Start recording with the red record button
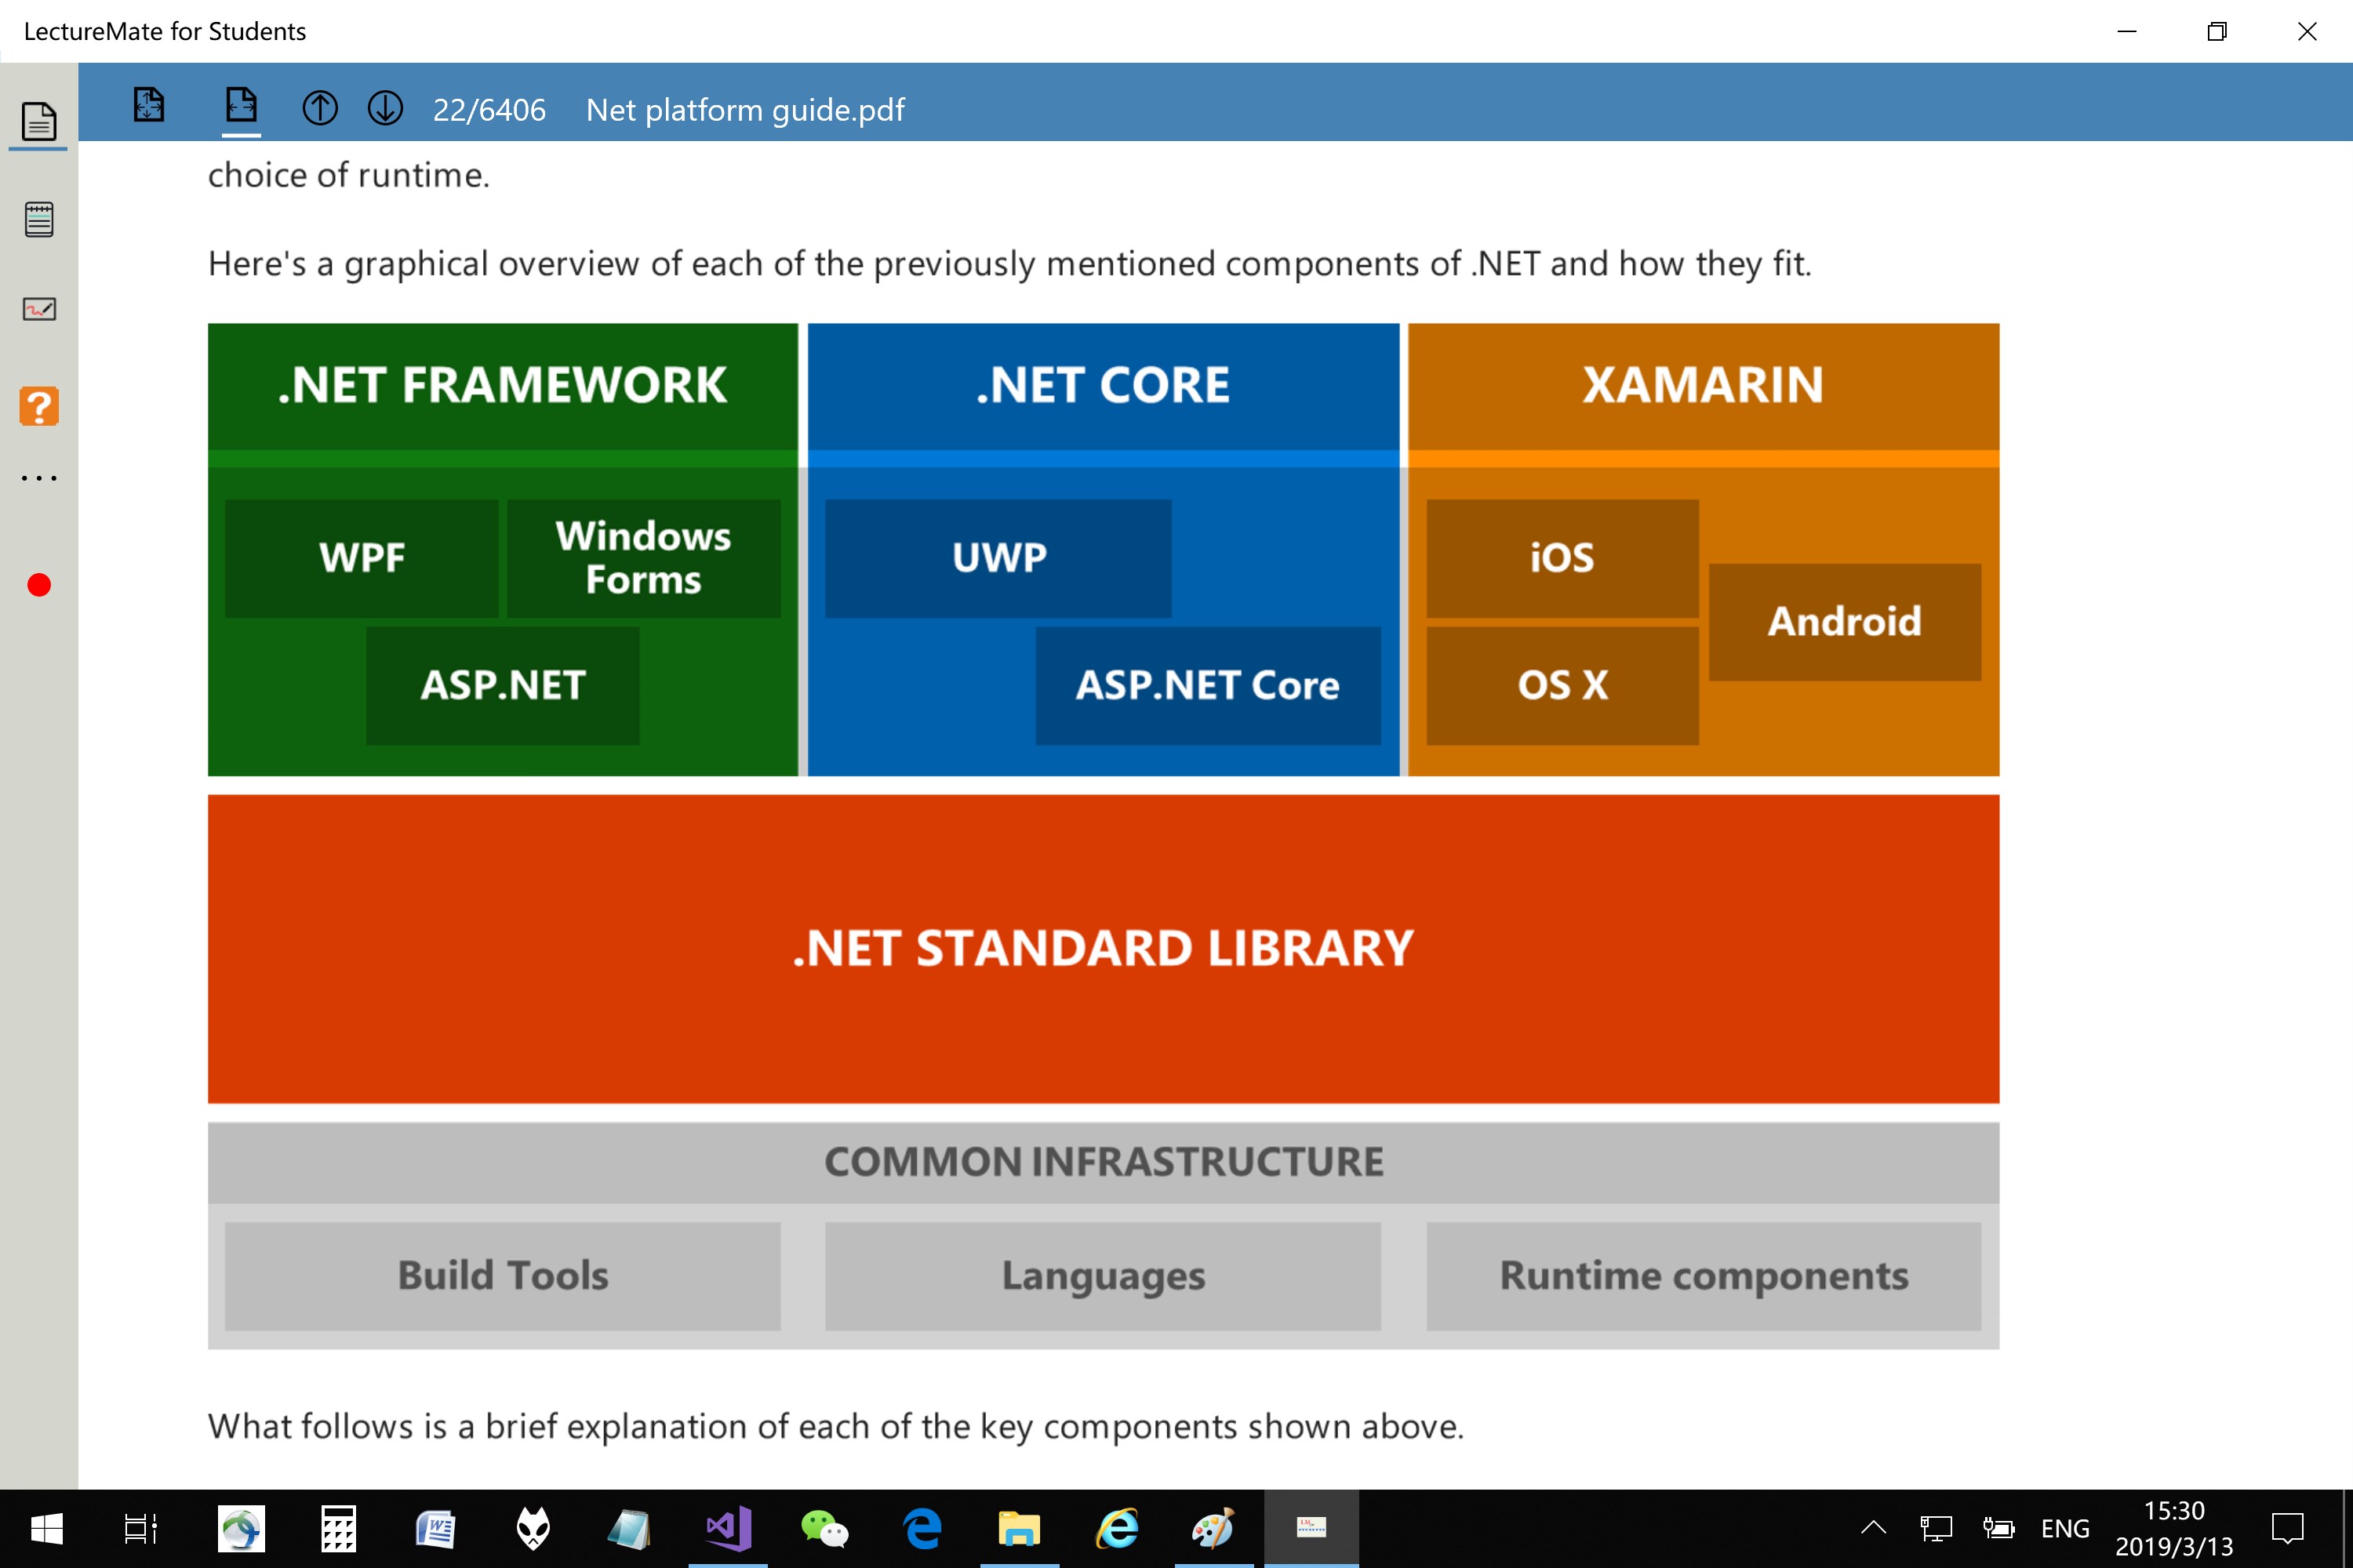2353x1568 pixels. point(39,585)
